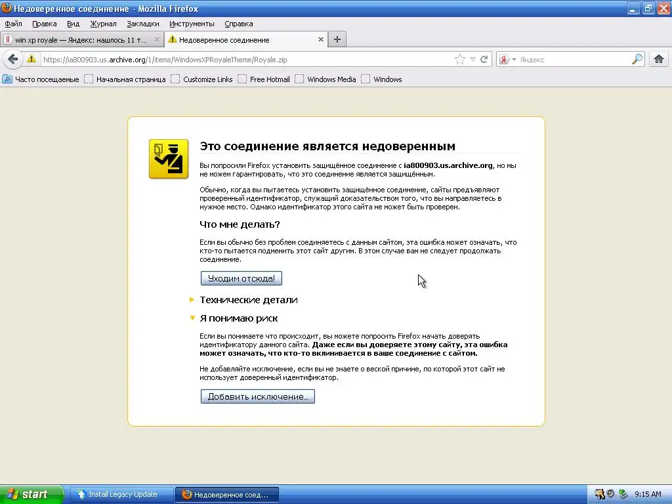Click the yellow warning icon in address bar
Viewport: 672px width, 504px height.
coord(31,59)
